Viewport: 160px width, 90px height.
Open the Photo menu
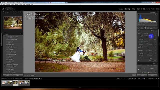(12, 4)
